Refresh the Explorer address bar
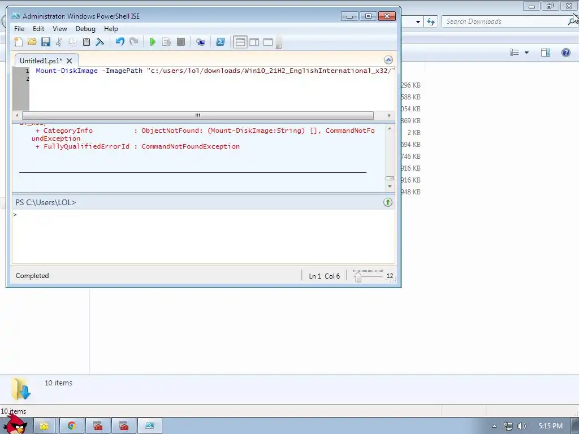Image resolution: width=579 pixels, height=434 pixels. coord(430,21)
